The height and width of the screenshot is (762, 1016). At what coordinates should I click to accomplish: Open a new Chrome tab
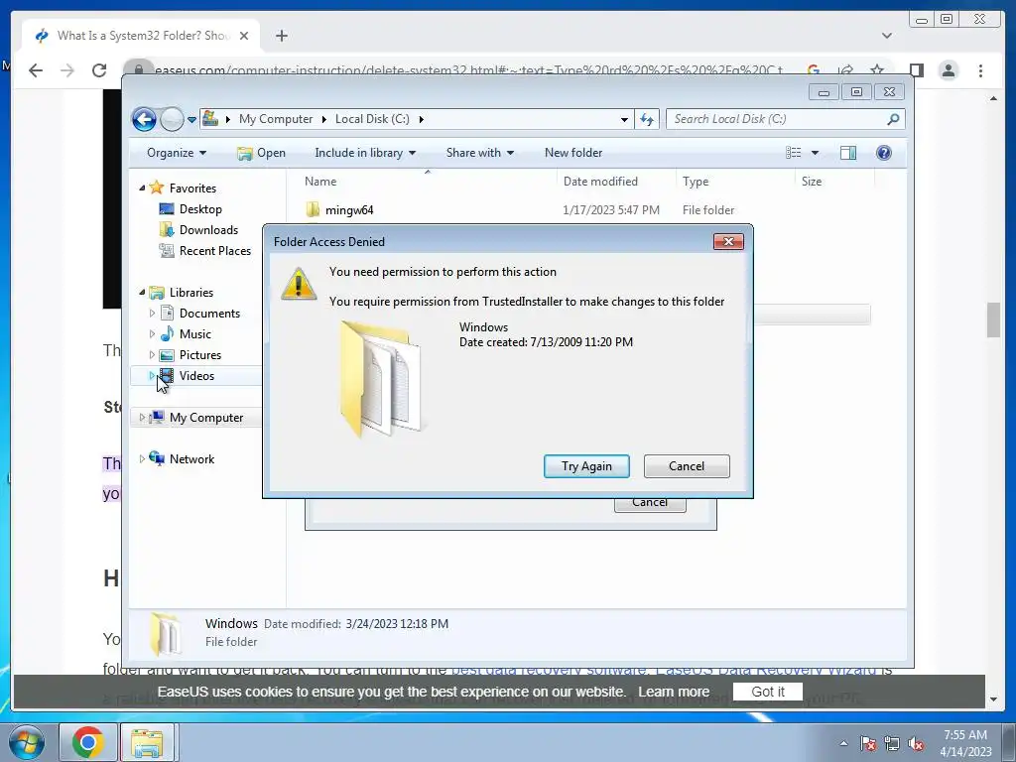[281, 36]
